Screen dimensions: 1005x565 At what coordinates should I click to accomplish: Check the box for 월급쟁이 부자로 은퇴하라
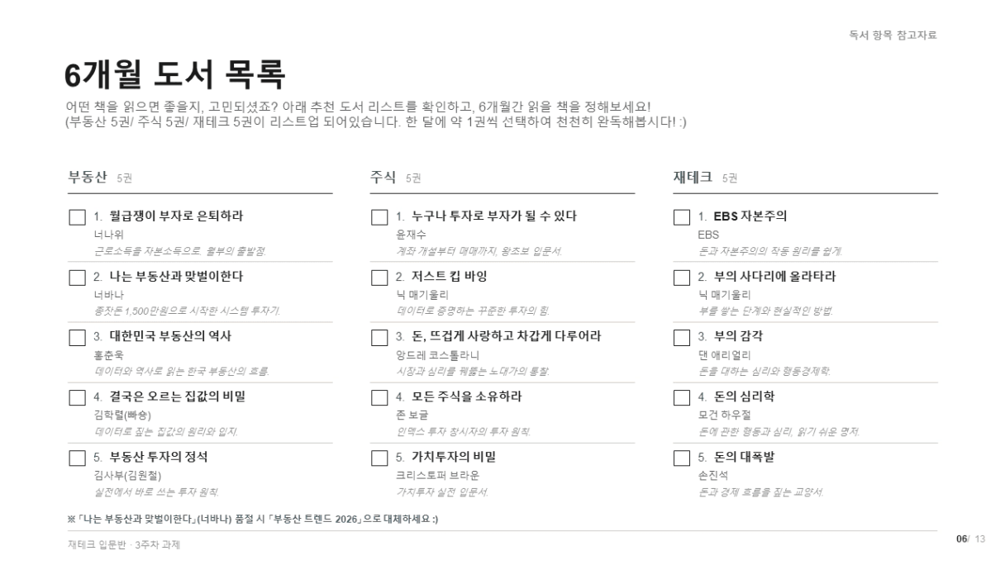tap(77, 217)
